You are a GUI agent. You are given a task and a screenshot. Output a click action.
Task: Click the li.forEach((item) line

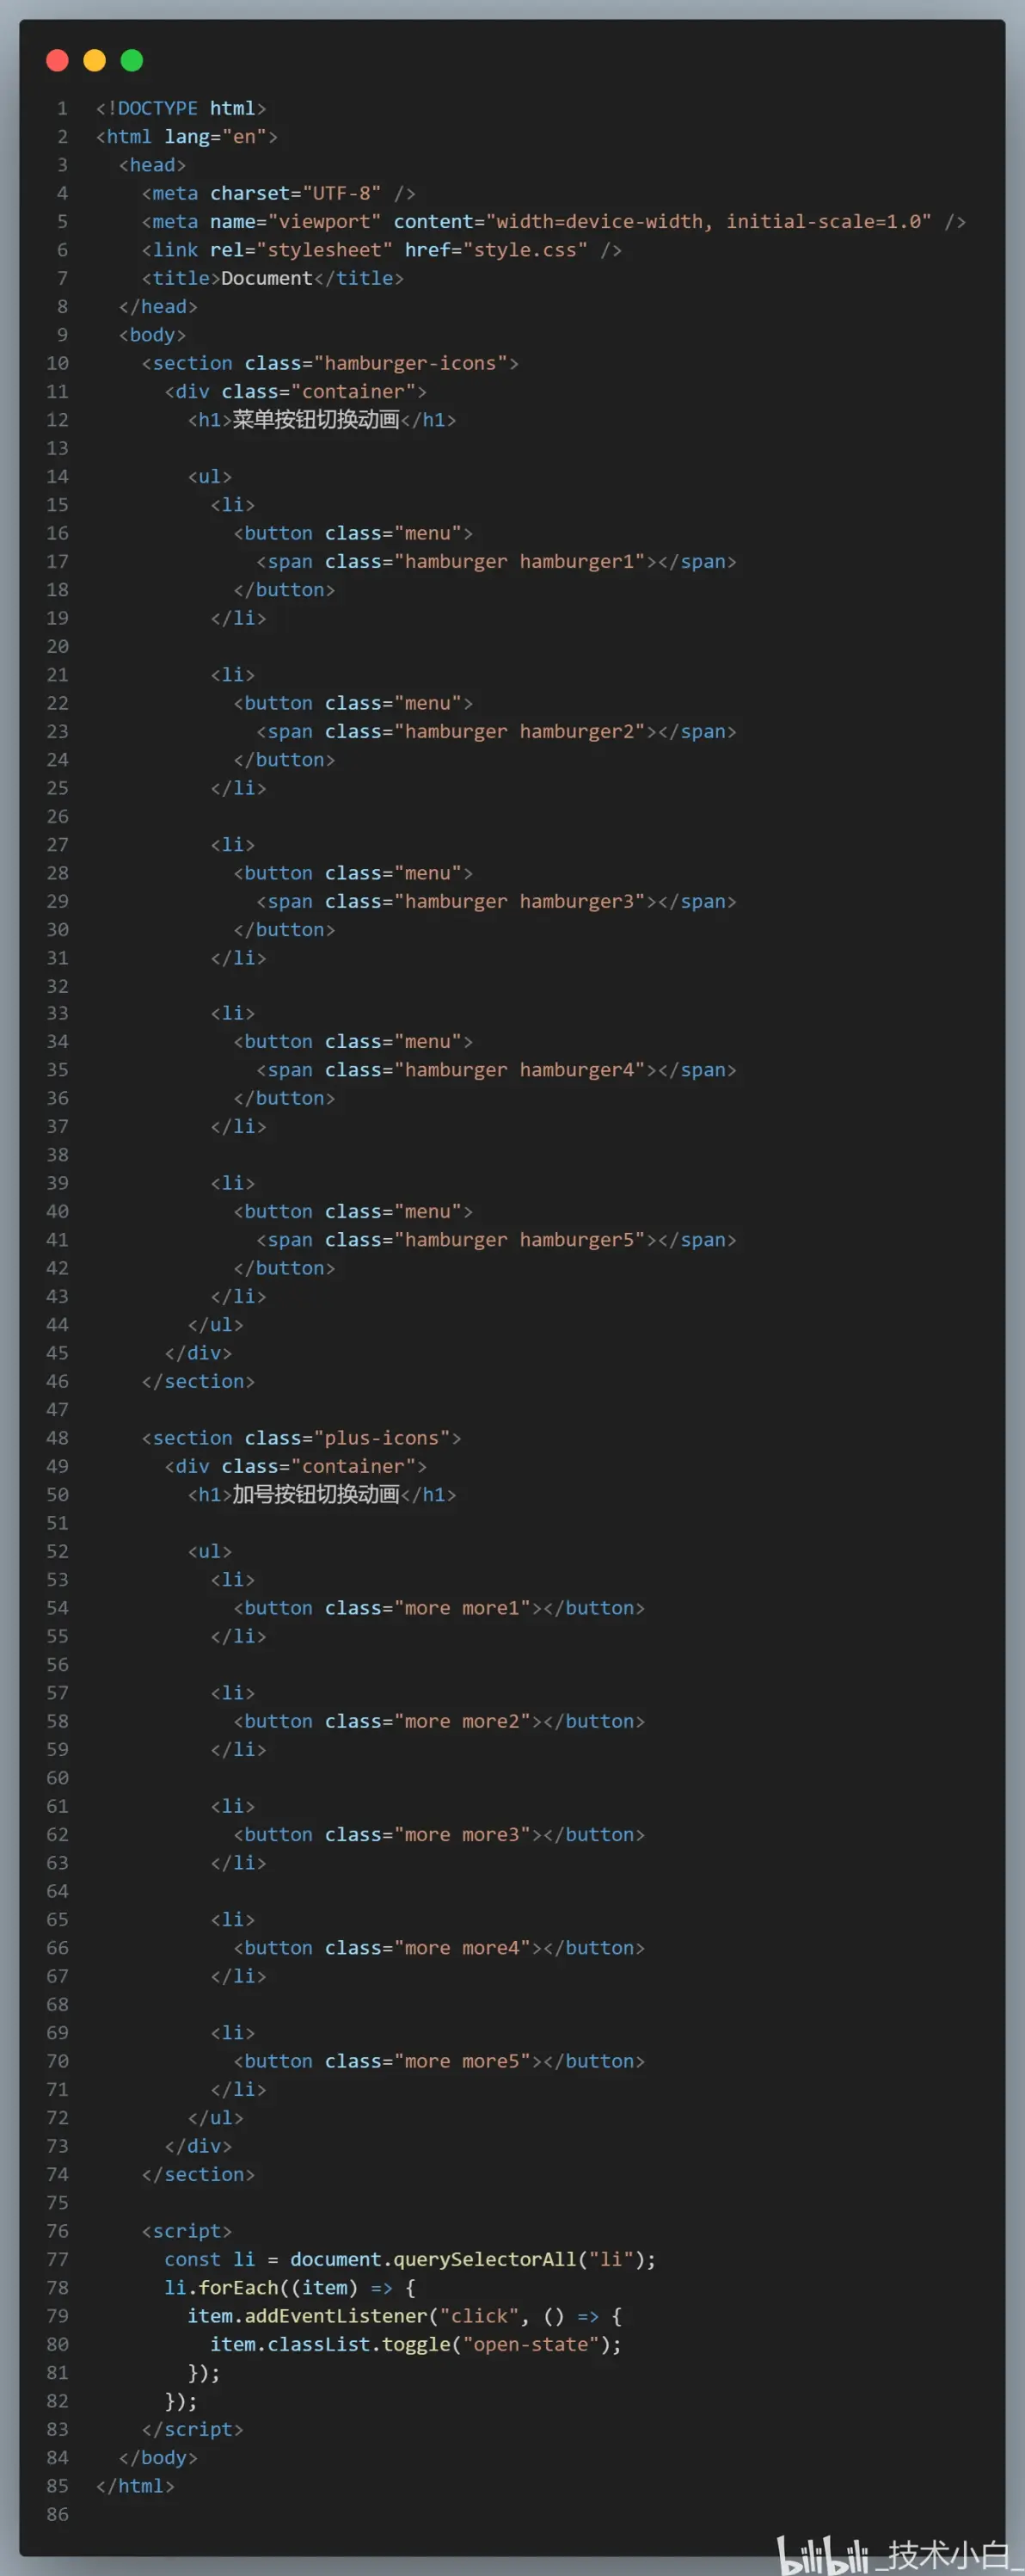tap(290, 2288)
